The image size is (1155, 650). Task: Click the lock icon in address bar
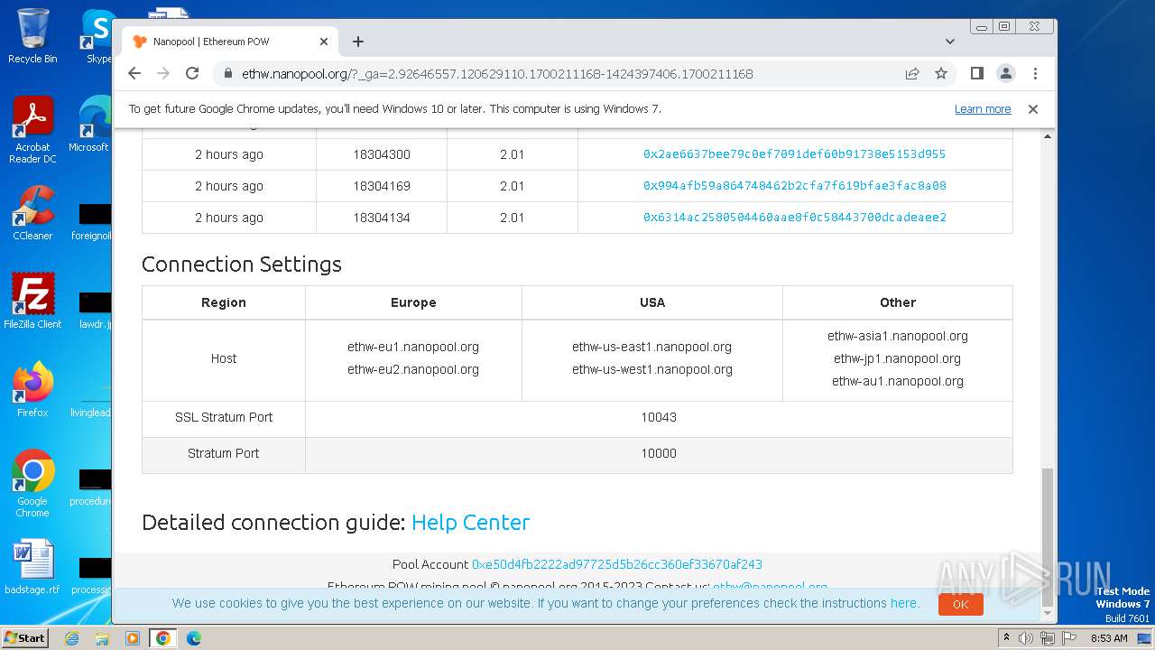[228, 74]
